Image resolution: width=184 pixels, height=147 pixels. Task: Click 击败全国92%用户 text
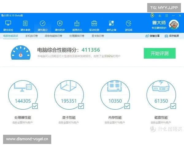coord(69,123)
